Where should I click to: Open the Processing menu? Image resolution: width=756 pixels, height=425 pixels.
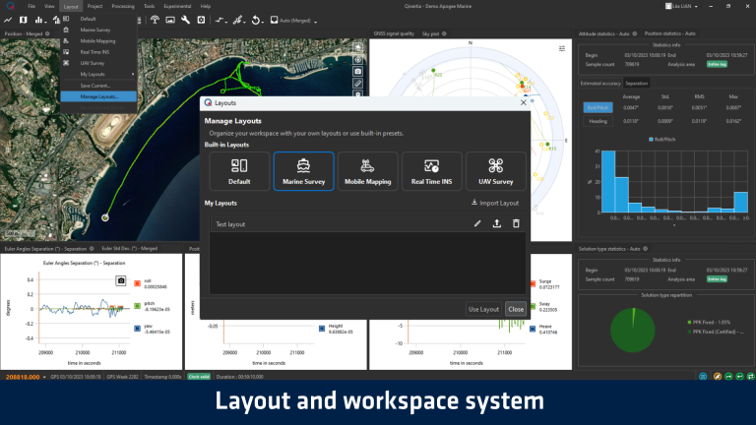tap(123, 6)
